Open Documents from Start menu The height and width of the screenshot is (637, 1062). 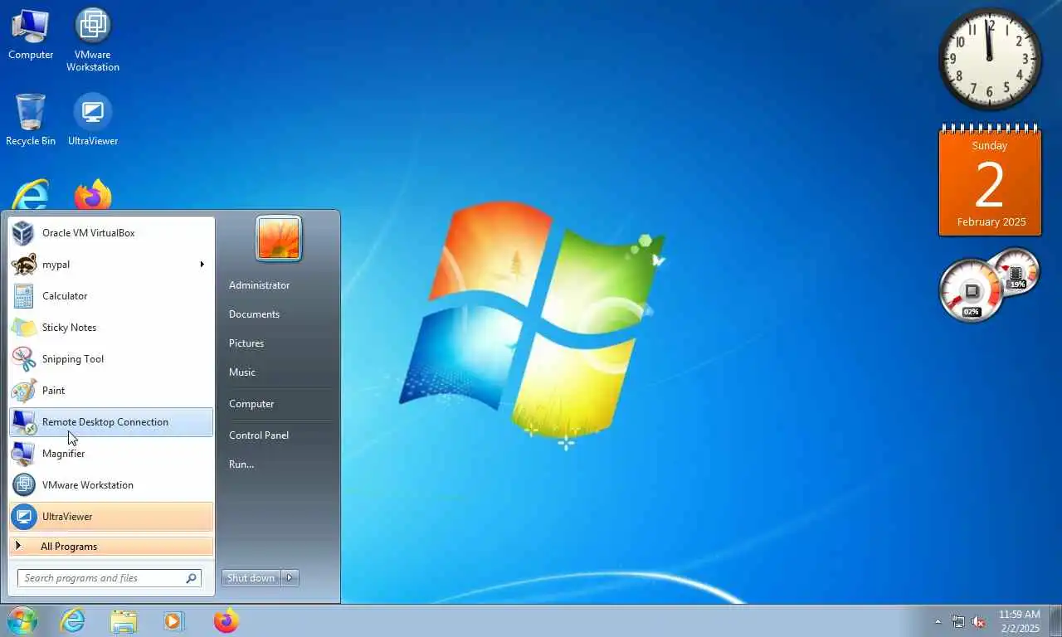coord(254,314)
